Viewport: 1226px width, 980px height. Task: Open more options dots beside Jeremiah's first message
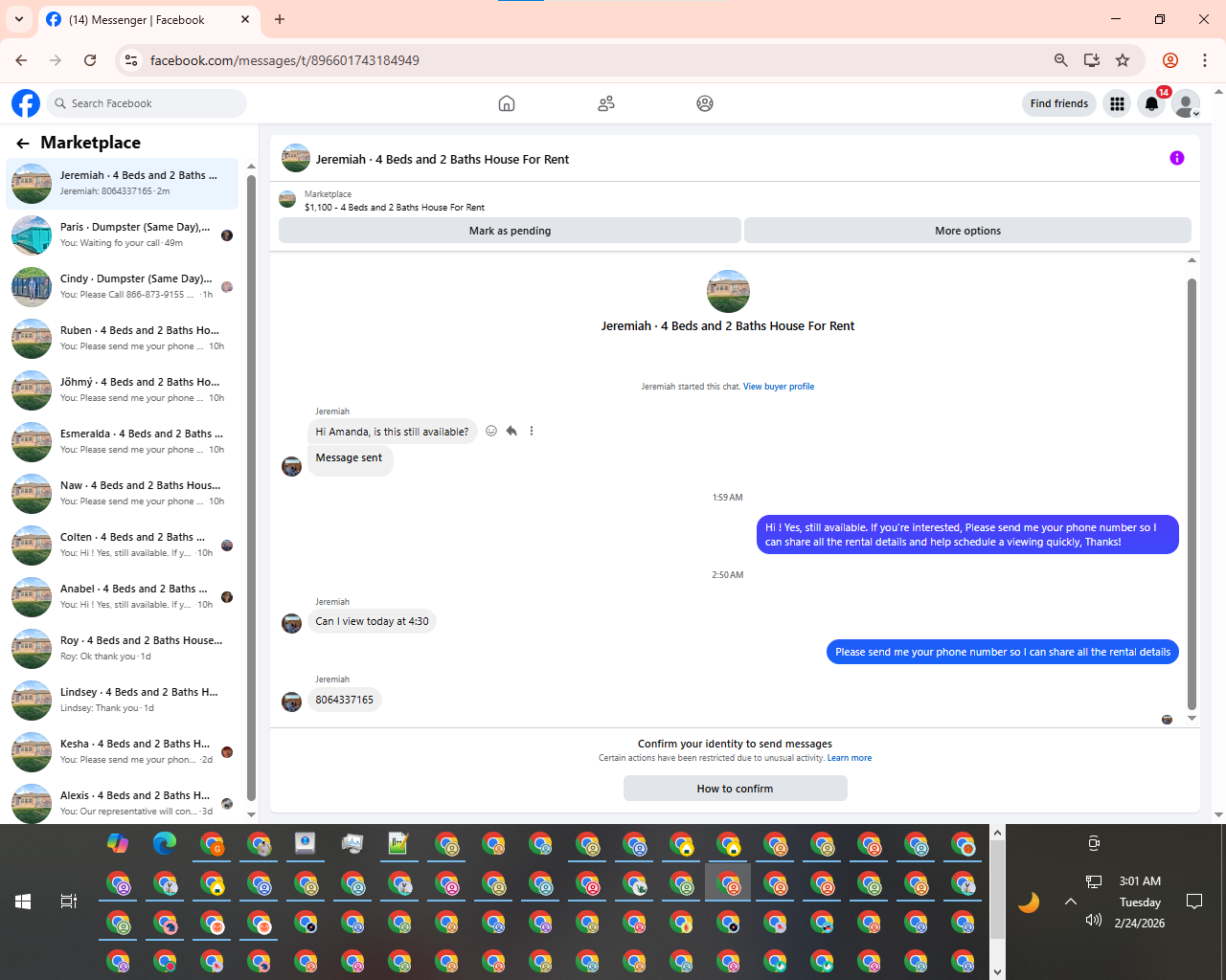point(532,431)
